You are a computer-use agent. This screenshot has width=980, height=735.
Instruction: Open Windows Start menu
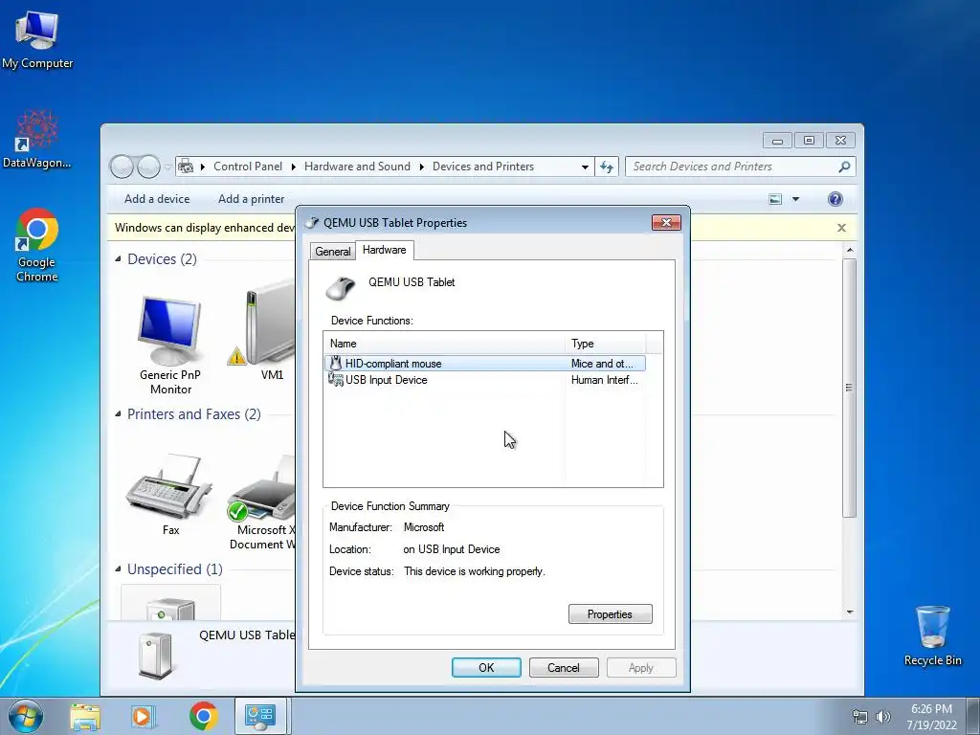[26, 716]
